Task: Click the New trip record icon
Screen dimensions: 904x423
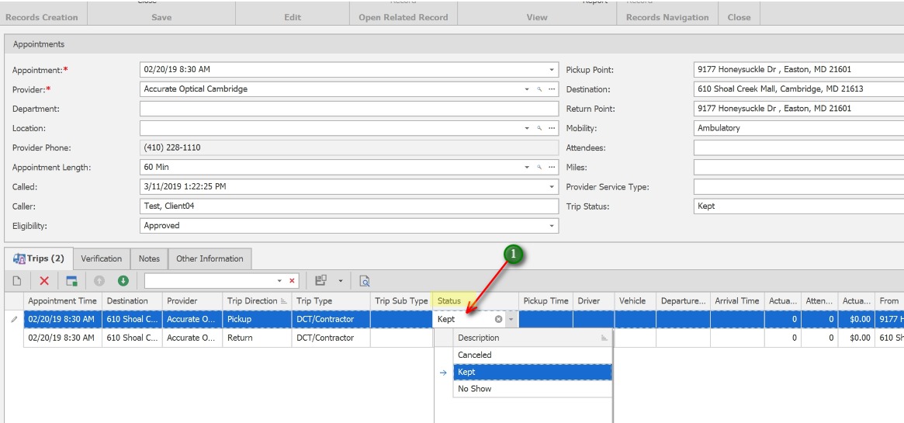Action: [17, 281]
